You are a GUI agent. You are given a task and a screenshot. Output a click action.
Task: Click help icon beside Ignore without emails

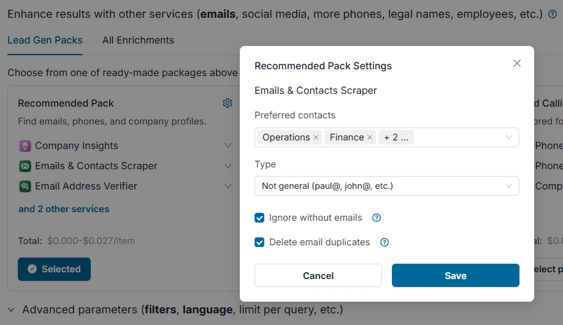(x=377, y=218)
